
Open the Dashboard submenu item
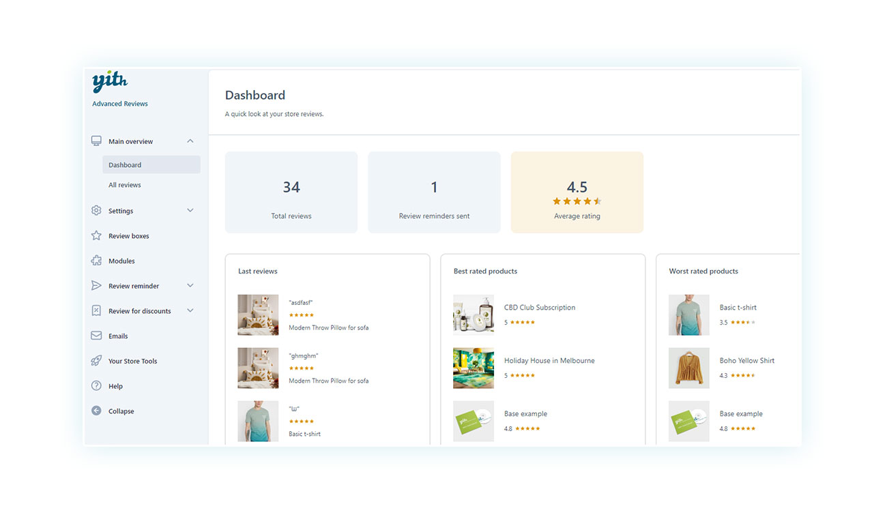(x=151, y=164)
